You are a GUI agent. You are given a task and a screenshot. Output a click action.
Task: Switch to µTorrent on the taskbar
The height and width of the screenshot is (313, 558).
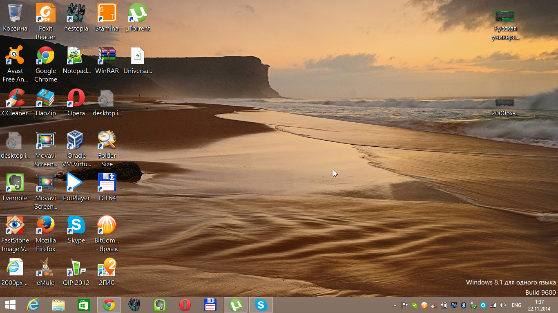tap(236, 305)
